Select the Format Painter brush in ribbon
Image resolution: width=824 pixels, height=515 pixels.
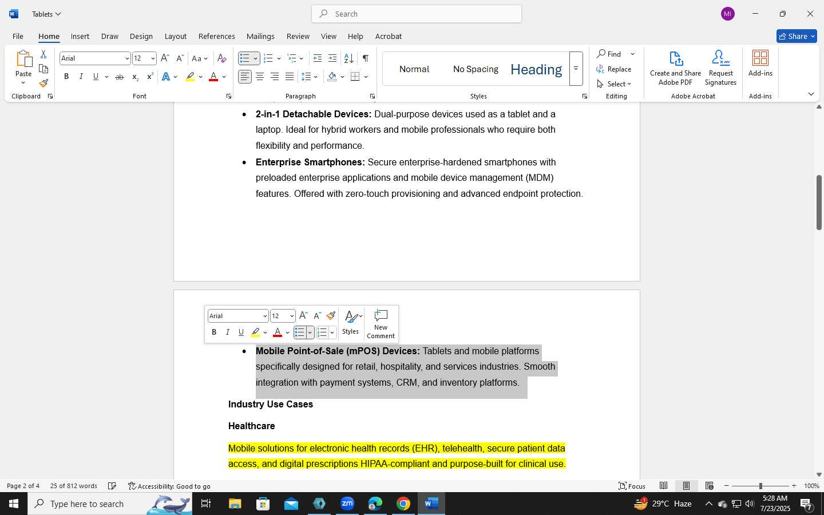(43, 84)
